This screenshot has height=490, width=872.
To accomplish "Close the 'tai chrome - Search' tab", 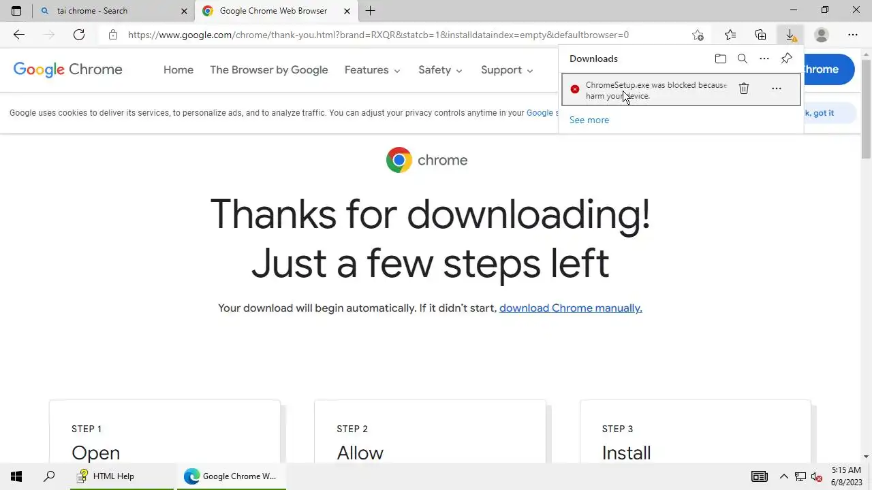I will point(184,11).
